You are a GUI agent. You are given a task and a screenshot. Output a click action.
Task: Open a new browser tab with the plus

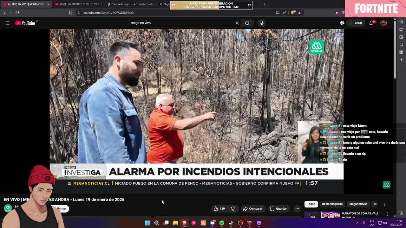point(264,4)
